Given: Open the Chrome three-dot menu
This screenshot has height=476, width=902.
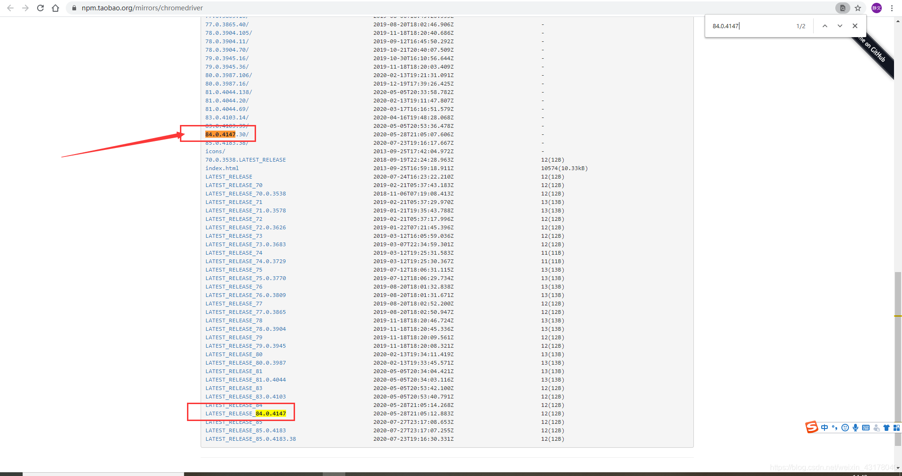Looking at the screenshot, I should (892, 8).
